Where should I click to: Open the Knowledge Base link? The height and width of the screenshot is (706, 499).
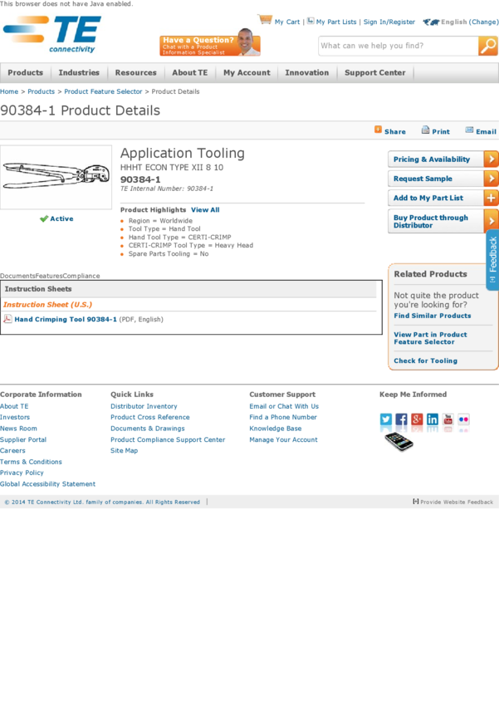coord(276,429)
